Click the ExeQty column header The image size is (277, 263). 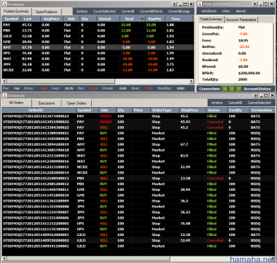click(238, 110)
